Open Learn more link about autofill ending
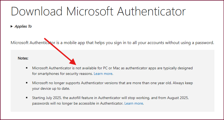 (133, 103)
